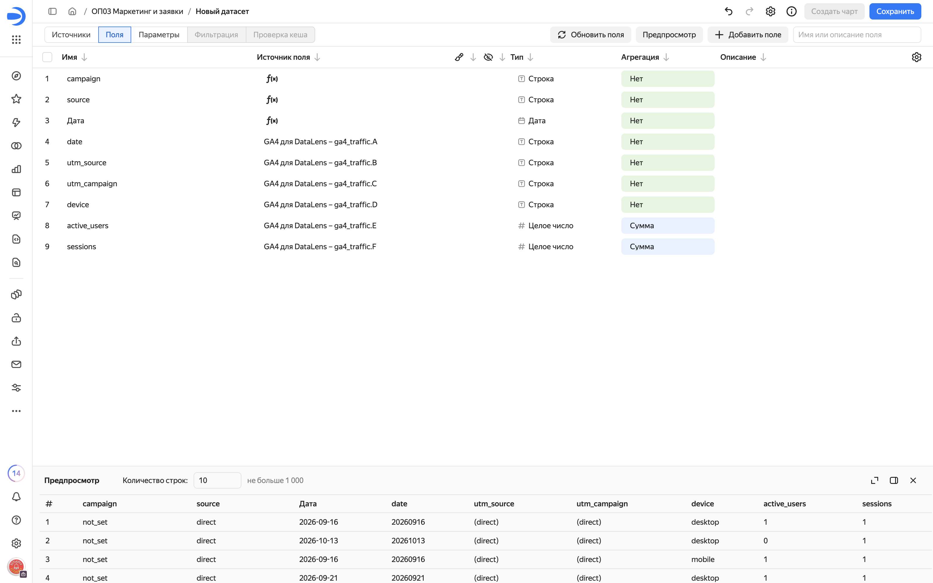
Task: Click the row count input field
Action: coord(217,480)
